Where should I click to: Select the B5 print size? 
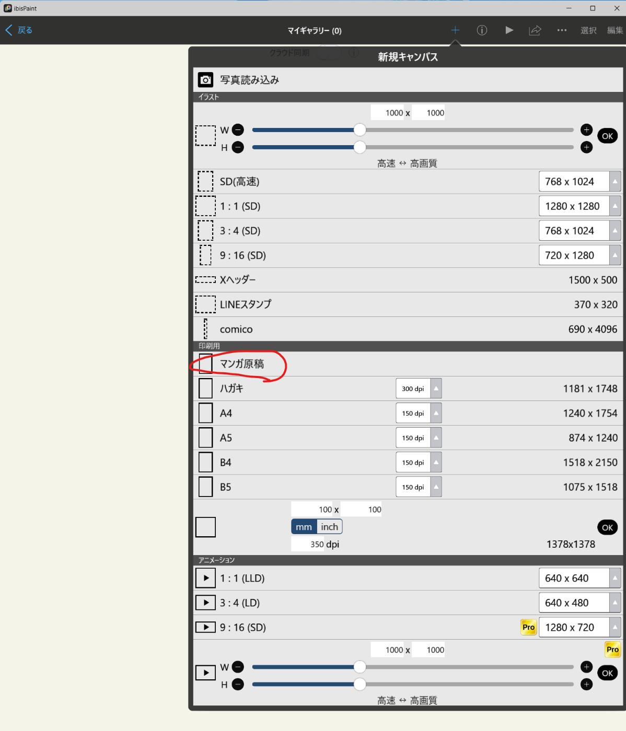click(408, 487)
